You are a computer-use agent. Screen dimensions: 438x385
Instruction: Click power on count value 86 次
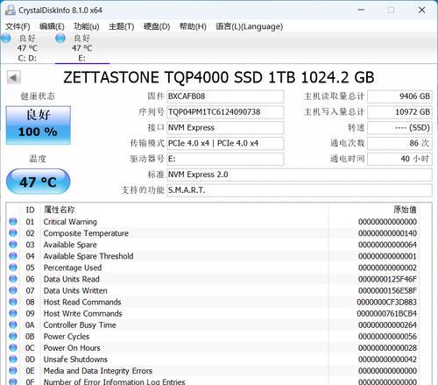(399, 143)
